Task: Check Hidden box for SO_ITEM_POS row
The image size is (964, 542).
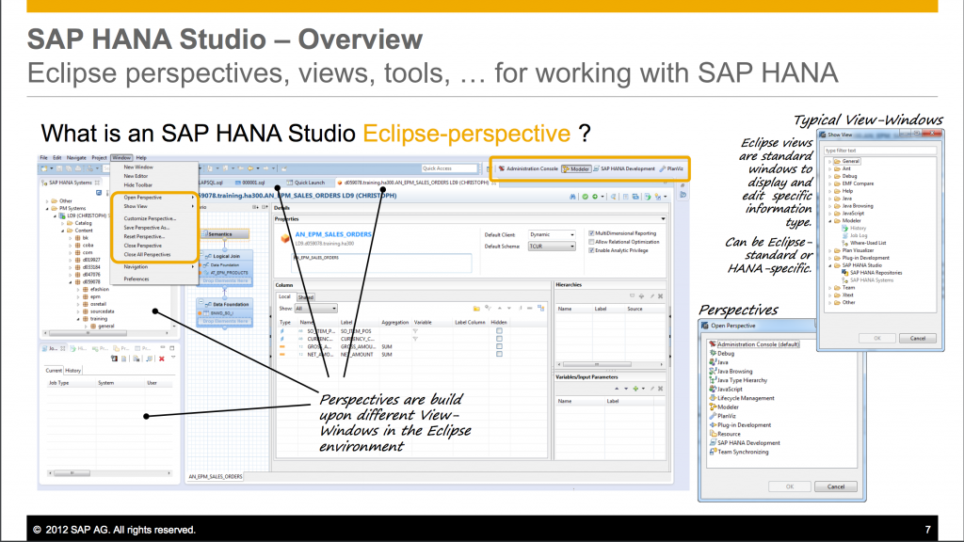Action: [499, 331]
